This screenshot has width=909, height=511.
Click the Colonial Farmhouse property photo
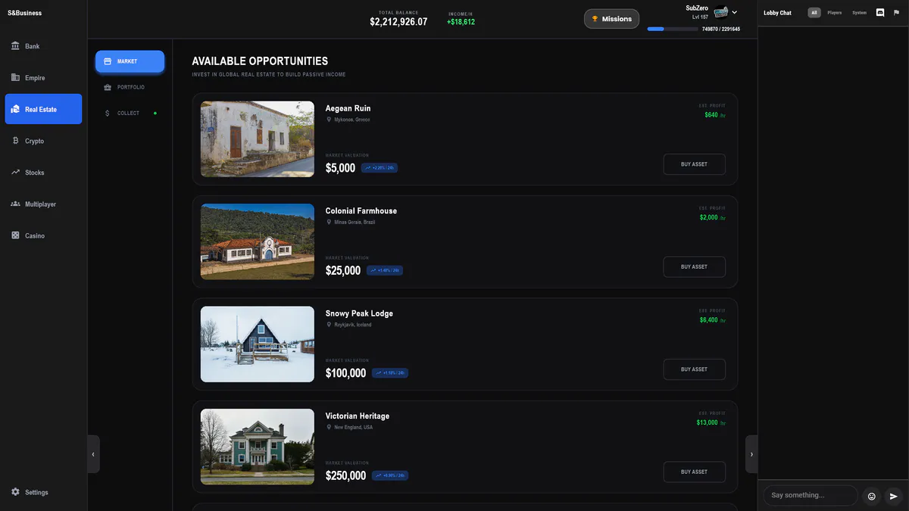click(258, 241)
